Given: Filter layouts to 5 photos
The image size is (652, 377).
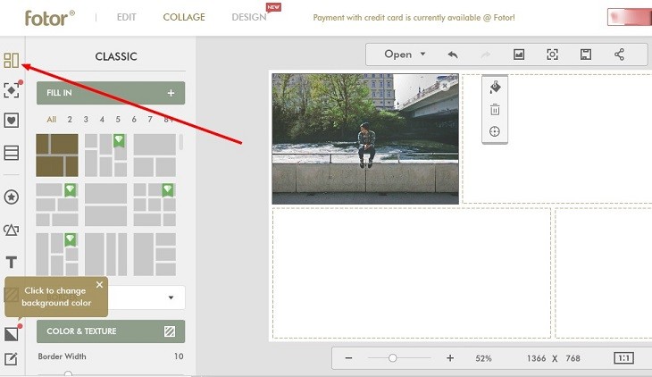Looking at the screenshot, I should pos(118,120).
